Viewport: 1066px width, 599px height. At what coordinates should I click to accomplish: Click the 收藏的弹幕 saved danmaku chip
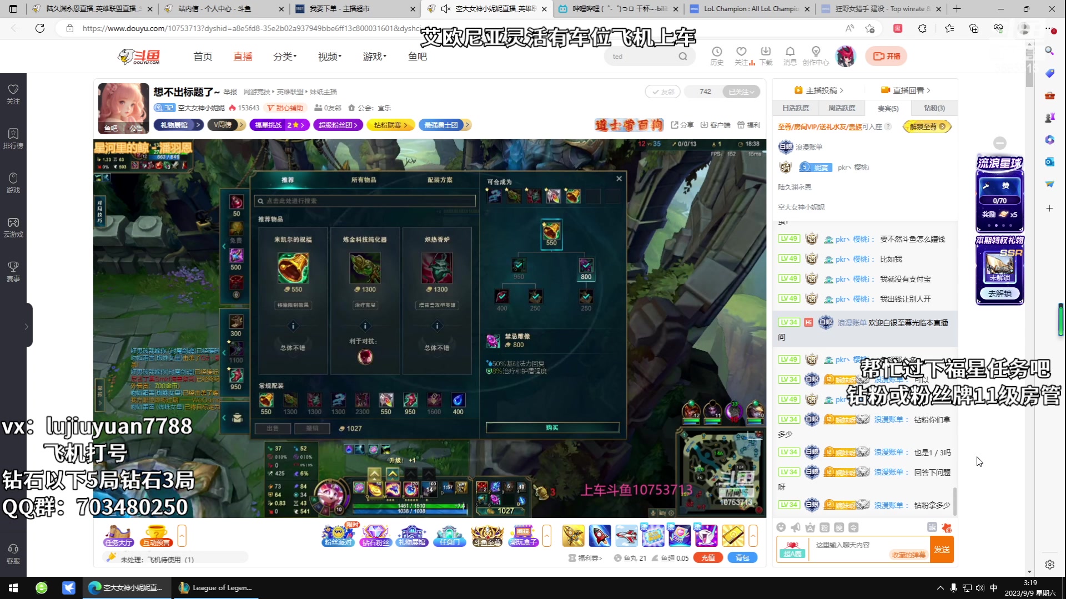[x=908, y=555]
